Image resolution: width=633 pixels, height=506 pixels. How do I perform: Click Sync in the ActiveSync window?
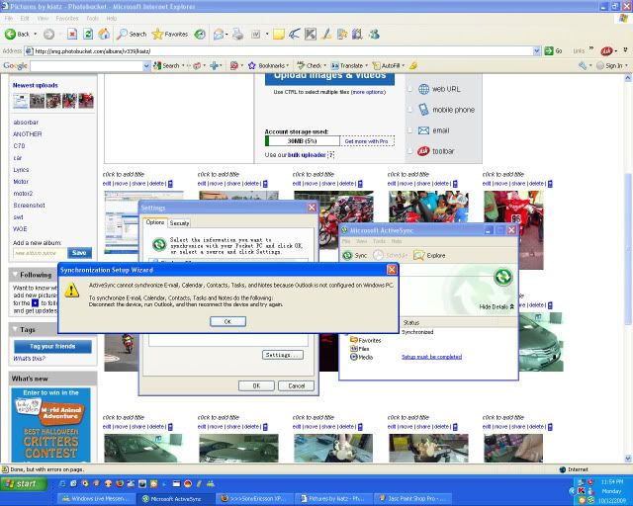(355, 255)
